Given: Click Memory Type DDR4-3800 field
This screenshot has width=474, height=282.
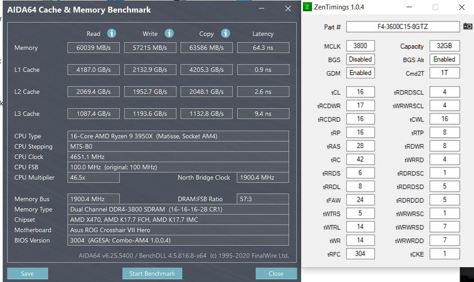Looking at the screenshot, I should (x=178, y=209).
